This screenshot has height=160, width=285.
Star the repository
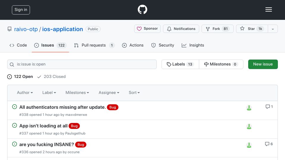(x=252, y=29)
